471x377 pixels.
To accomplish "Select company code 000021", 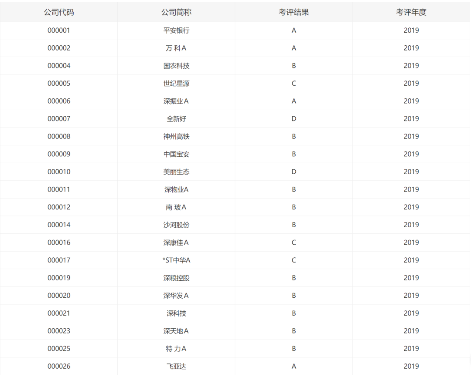I will click(59, 313).
